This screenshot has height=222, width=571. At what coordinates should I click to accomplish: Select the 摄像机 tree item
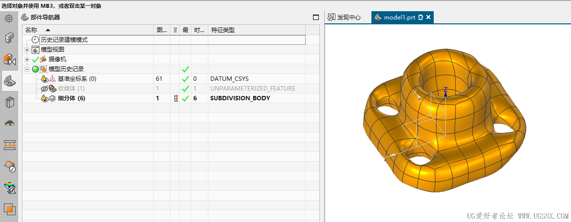pyautogui.click(x=57, y=59)
